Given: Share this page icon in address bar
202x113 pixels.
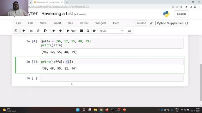Looking at the screenshot, I should pos(177,7).
